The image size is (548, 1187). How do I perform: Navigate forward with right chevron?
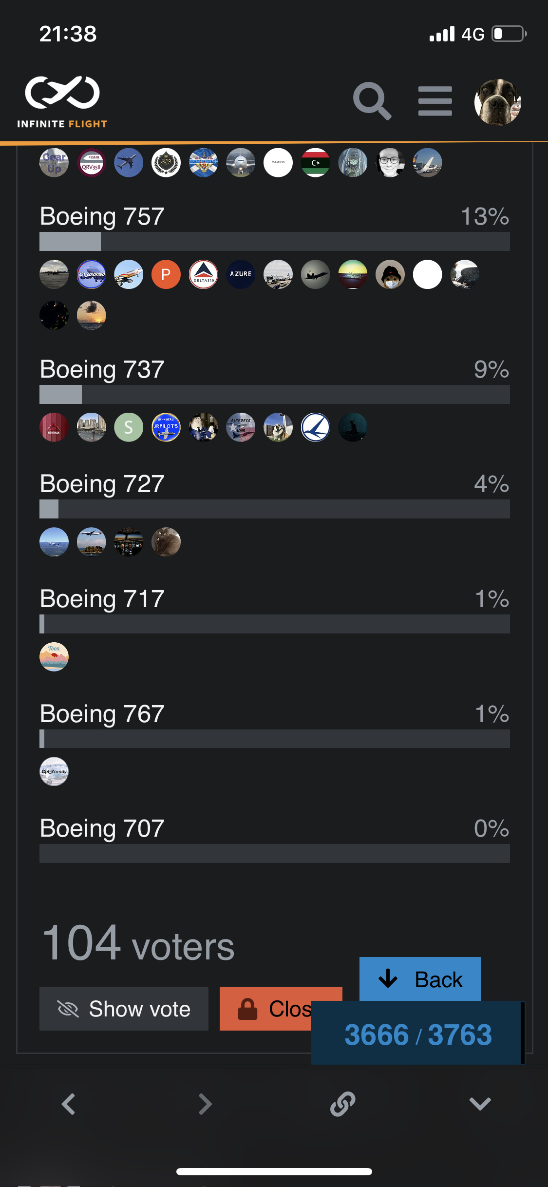206,1104
